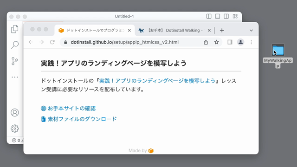The height and width of the screenshot is (167, 297).
Task: Open the browser profile avatar
Action: tap(240, 42)
